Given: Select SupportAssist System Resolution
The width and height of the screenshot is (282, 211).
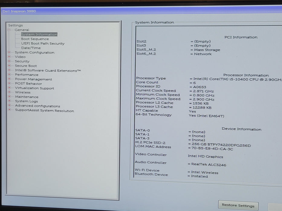Looking at the screenshot, I should tap(44, 111).
